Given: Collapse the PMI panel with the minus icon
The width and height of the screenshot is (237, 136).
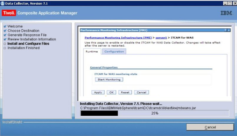Looking at the screenshot, I should (x=229, y=30).
